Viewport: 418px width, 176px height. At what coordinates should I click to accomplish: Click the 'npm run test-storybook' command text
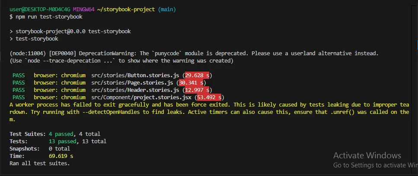coord(49,17)
